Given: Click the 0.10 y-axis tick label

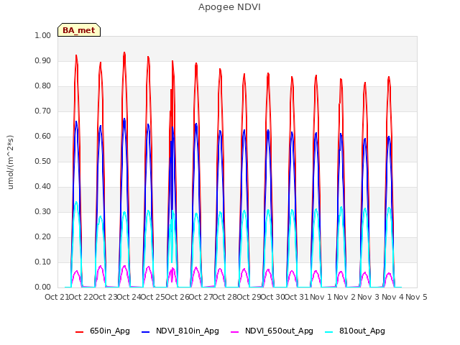Looking at the screenshot, I should [x=43, y=262].
